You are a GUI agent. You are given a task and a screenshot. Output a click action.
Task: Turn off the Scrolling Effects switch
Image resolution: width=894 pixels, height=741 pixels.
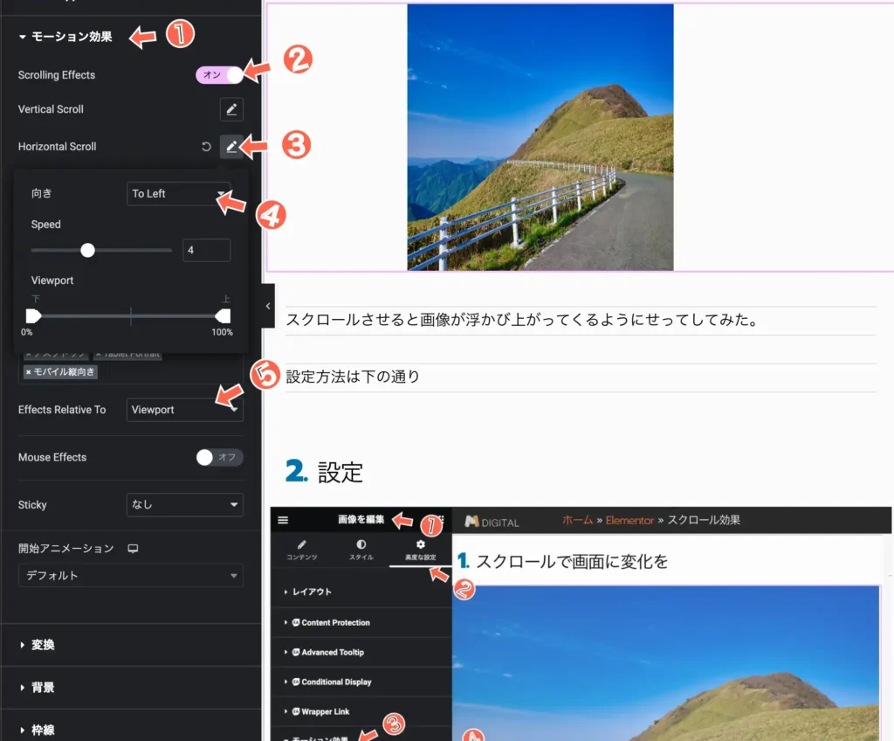(218, 75)
